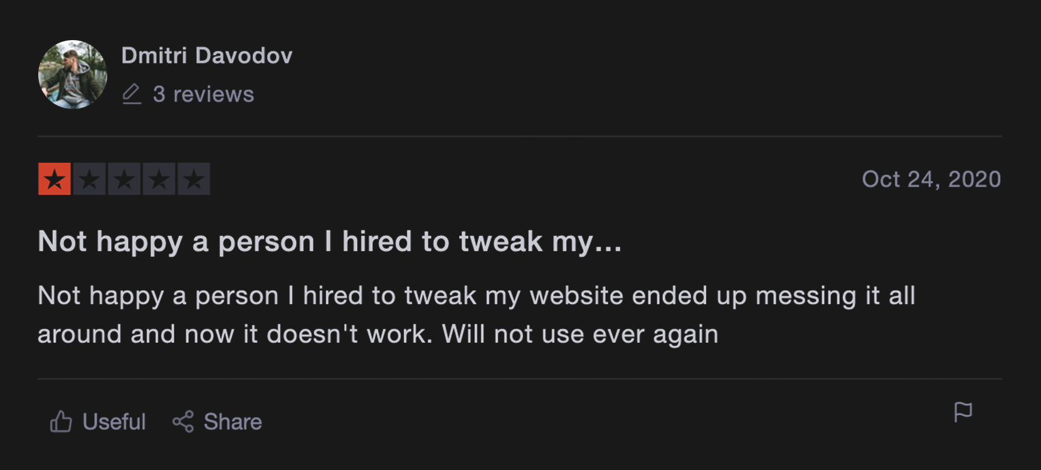The width and height of the screenshot is (1041, 470).
Task: Open the Dmitri Davodov reviewer name link
Action: pyautogui.click(x=207, y=56)
